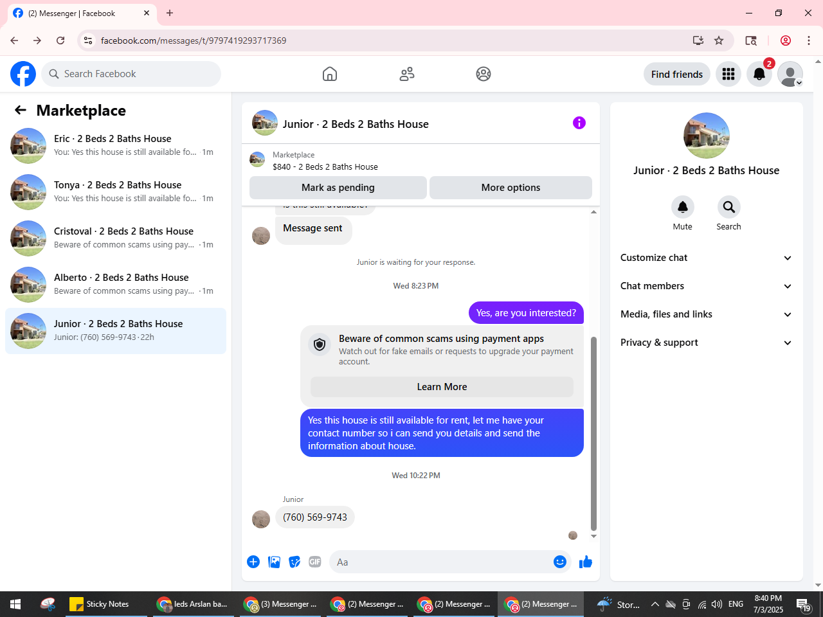The width and height of the screenshot is (823, 617).
Task: Click Find friends button
Action: [x=677, y=74]
